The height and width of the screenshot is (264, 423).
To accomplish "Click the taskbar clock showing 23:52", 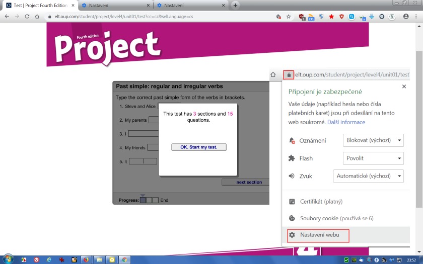I will (411, 260).
